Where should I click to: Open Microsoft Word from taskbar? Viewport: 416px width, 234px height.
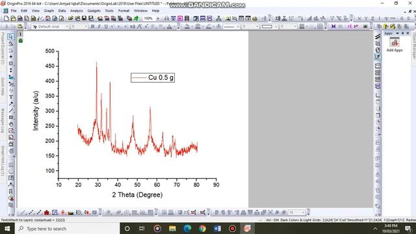(x=217, y=228)
